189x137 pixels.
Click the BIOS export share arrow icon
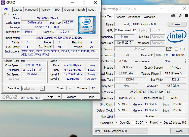169,49
